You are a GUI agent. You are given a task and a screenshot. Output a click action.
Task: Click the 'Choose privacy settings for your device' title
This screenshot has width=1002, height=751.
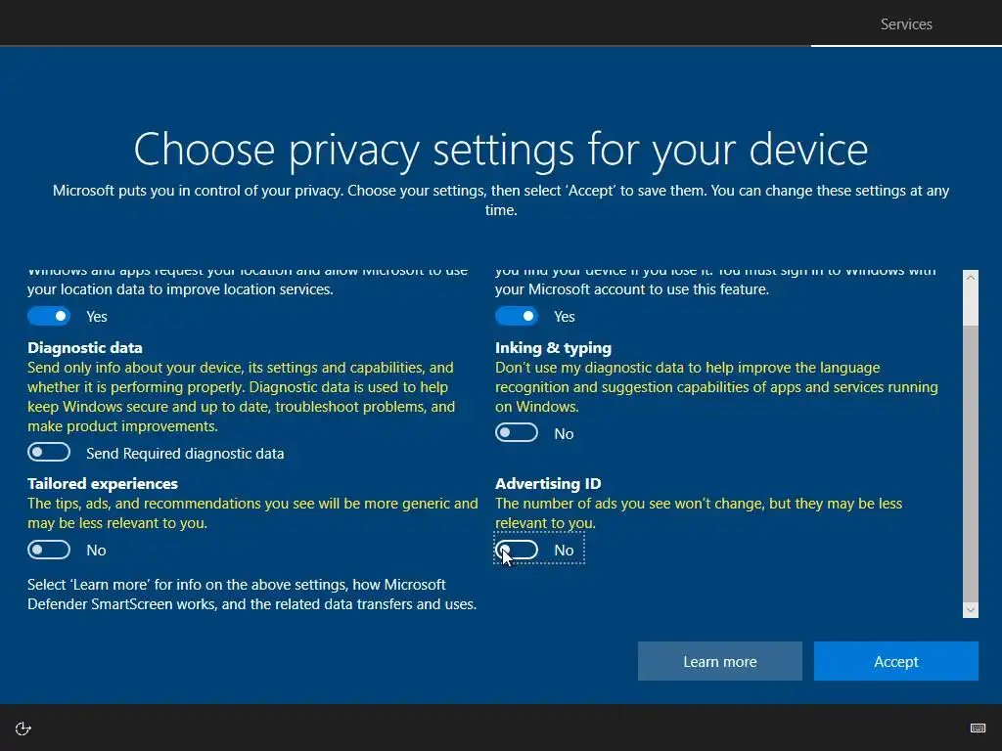(x=501, y=150)
